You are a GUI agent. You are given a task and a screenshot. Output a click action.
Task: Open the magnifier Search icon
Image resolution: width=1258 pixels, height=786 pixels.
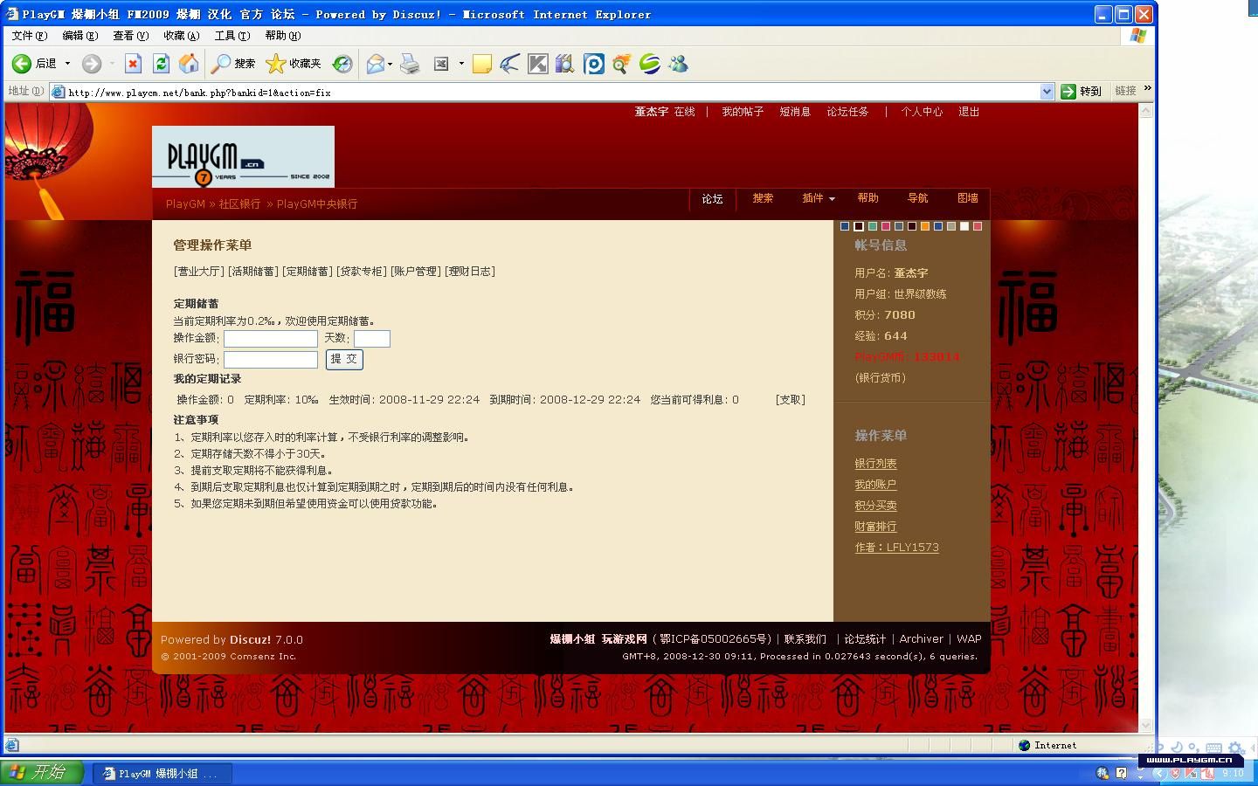[222, 64]
